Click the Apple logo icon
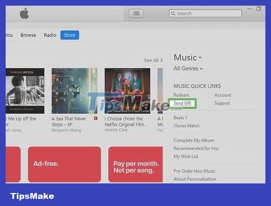271x206 pixels. tap(24, 14)
